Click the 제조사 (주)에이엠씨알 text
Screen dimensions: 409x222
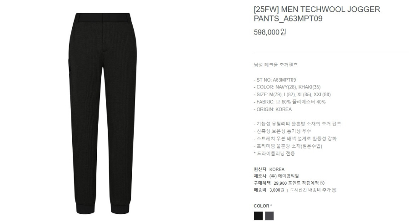pos(276,176)
